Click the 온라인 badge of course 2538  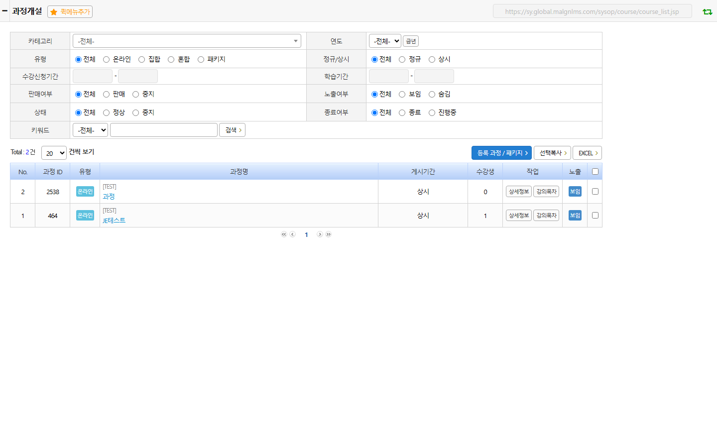point(85,192)
